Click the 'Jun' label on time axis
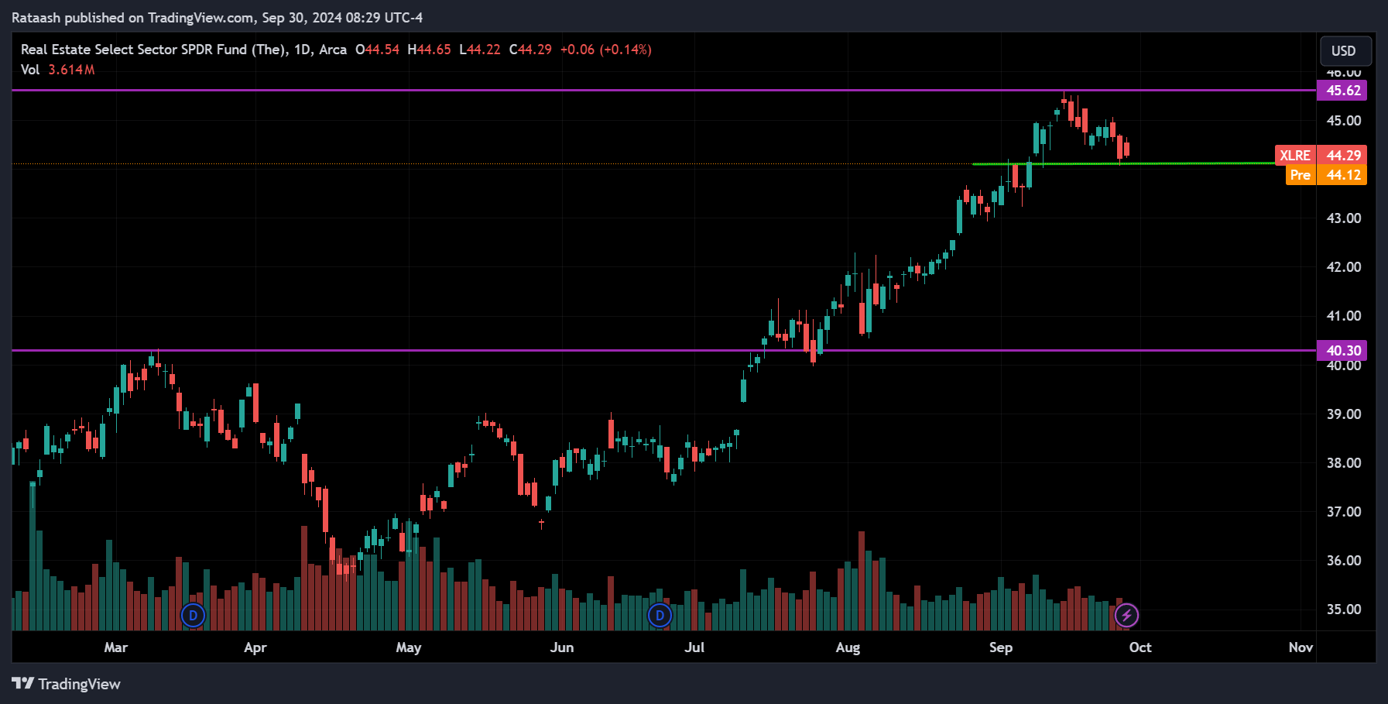This screenshot has height=704, width=1388. click(562, 647)
